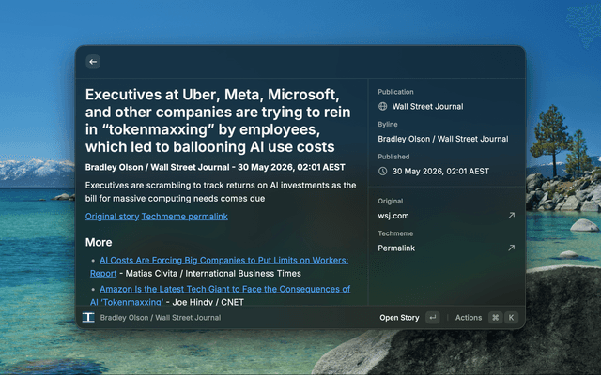Click the bold byline line under headline
601x375 pixels.
(215, 167)
